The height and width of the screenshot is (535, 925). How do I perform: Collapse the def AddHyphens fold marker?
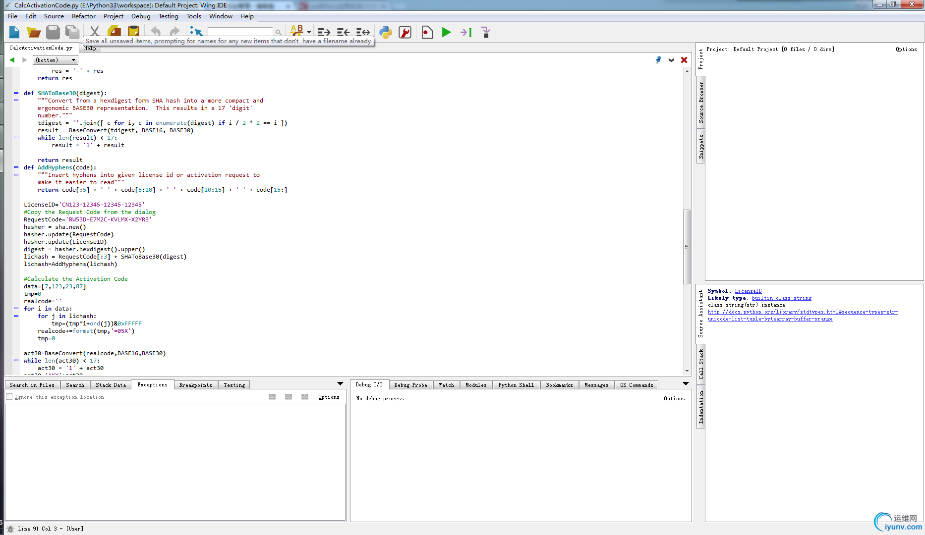[x=16, y=167]
